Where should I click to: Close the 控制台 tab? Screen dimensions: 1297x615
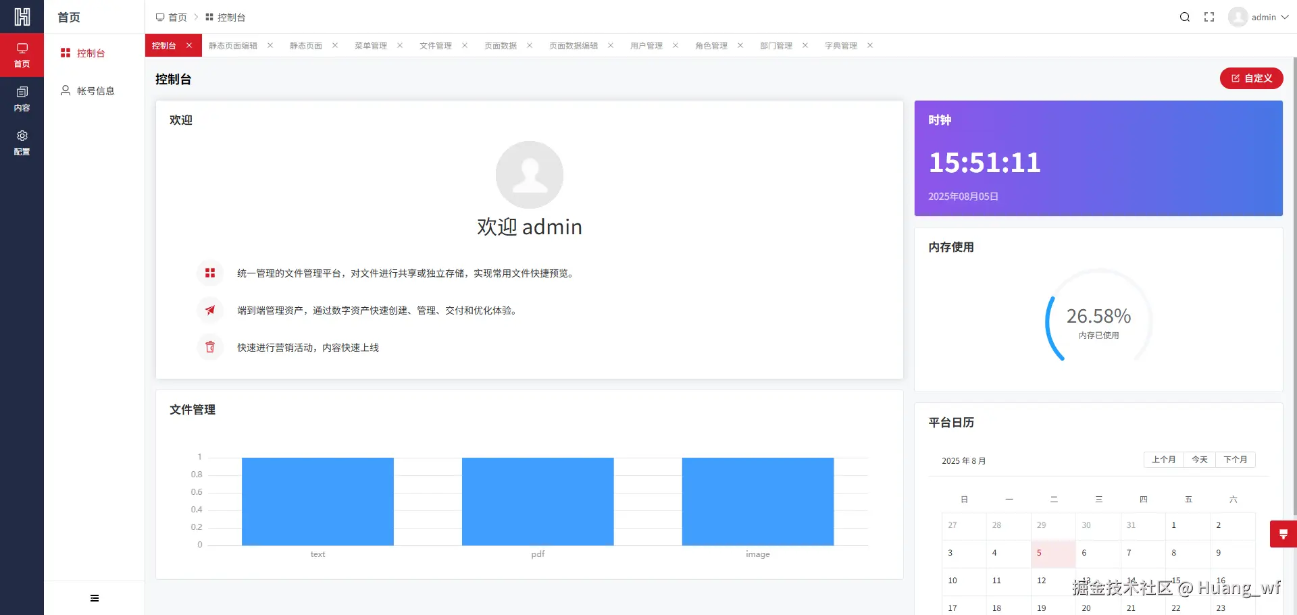coord(189,45)
